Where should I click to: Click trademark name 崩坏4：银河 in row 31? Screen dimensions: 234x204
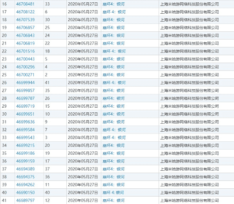click(x=113, y=122)
